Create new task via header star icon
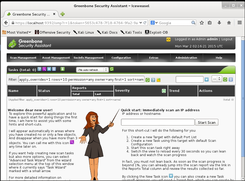 tap(49, 69)
